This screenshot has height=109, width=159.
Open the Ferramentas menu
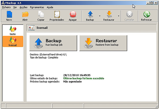click(x=37, y=7)
